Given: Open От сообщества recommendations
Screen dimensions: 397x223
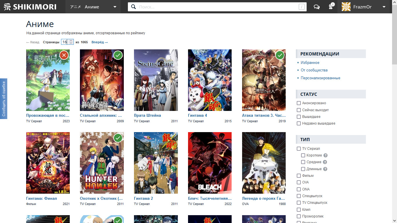Looking at the screenshot, I should (314, 70).
